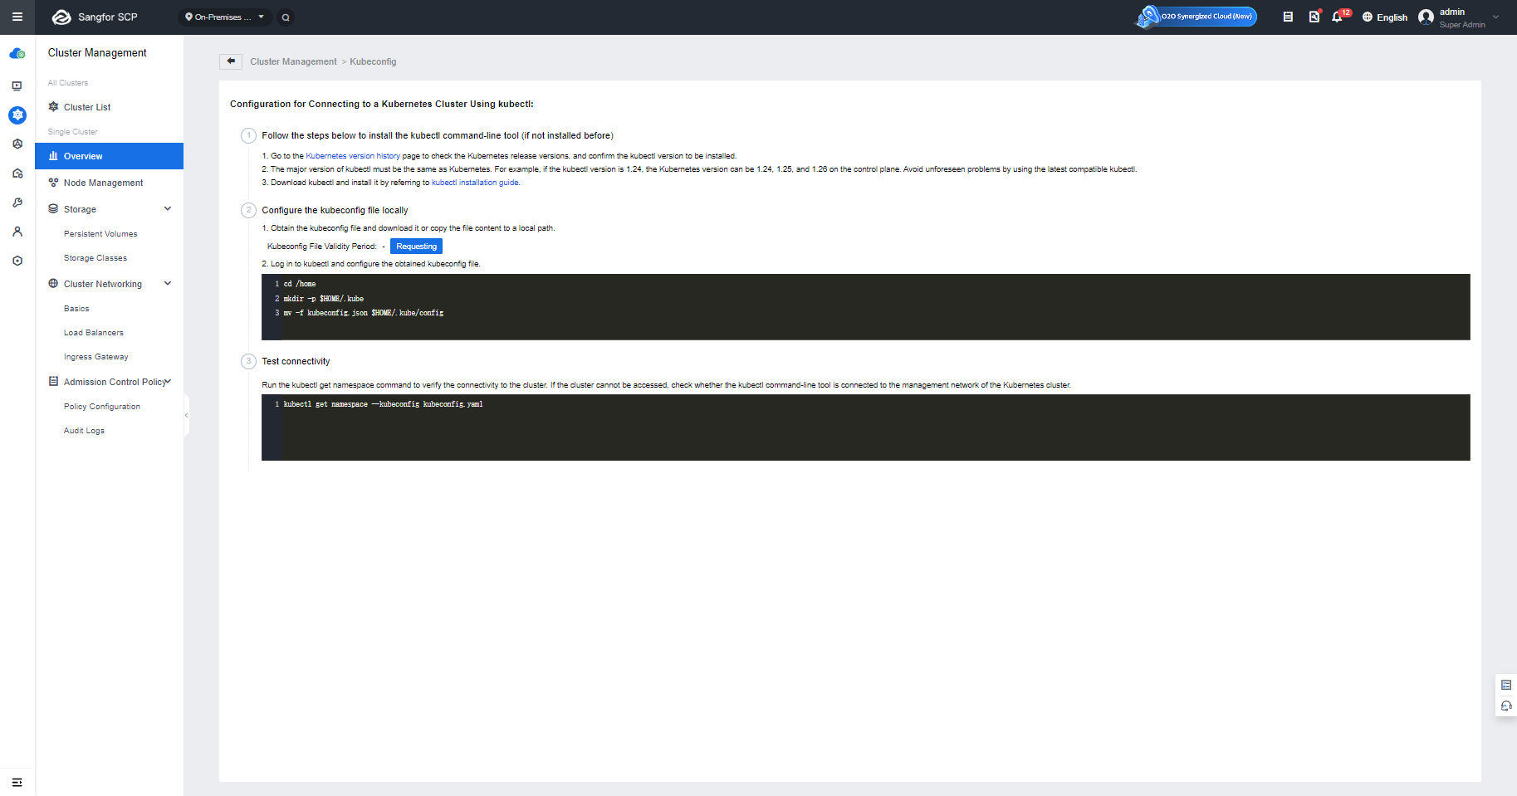Click the 'mkdir -p $HOME/.kube' code line
The image size is (1517, 796).
(x=324, y=299)
